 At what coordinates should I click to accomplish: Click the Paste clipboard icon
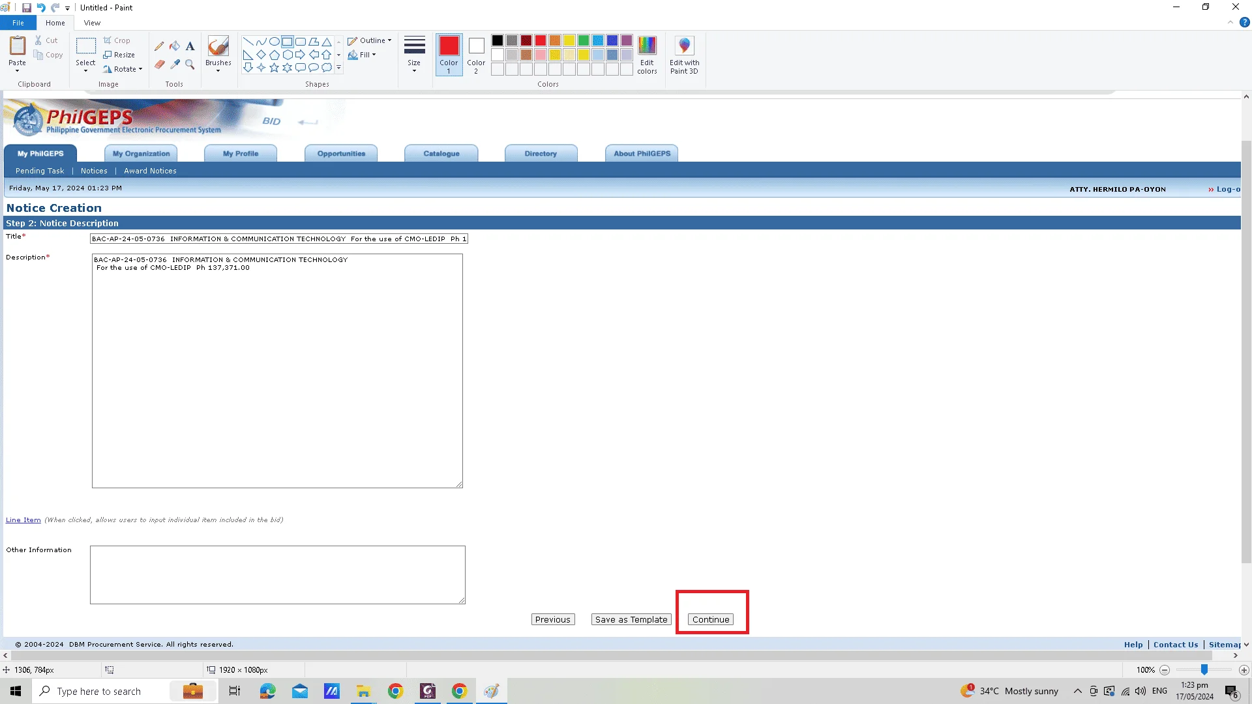18,46
